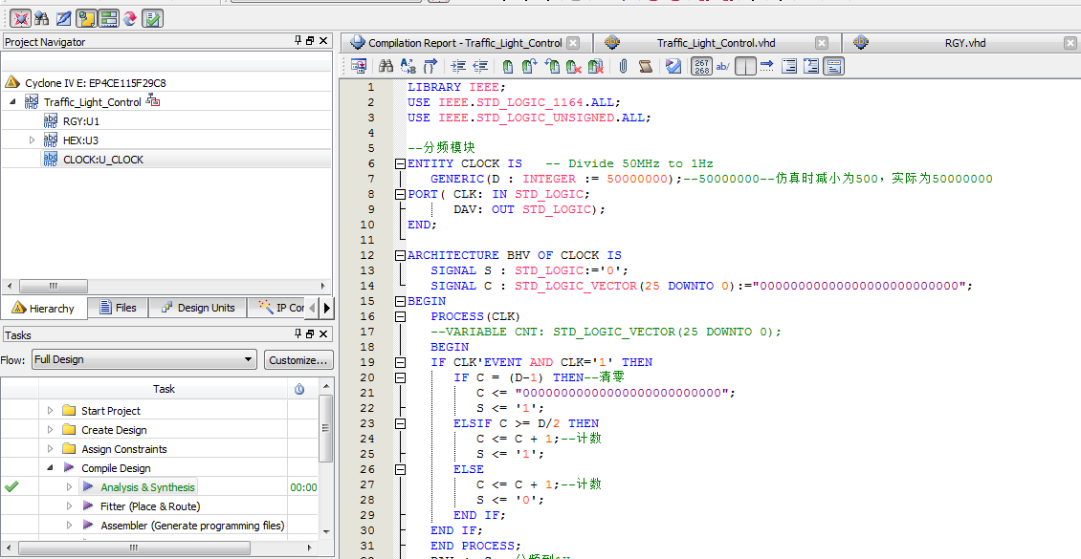Toggle the green checkmark document icon
The width and height of the screenshot is (1081, 559).
[x=152, y=18]
